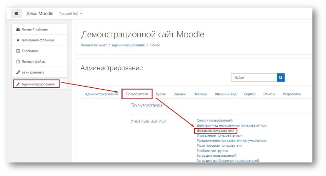The width and height of the screenshot is (326, 176).
Task: Click the brush icon beside Банк контента
Action: (18, 72)
